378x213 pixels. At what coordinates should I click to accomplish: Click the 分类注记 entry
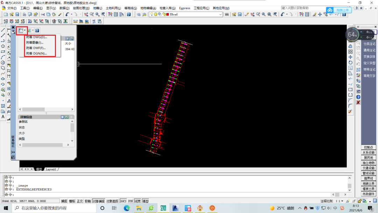(369, 44)
